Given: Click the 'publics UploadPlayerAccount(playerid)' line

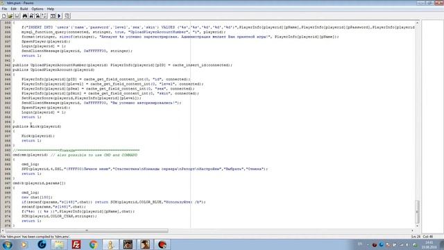Looking at the screenshot, I should (53, 69).
